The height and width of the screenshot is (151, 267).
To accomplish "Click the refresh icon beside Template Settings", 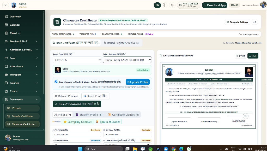I will [x=254, y=22].
